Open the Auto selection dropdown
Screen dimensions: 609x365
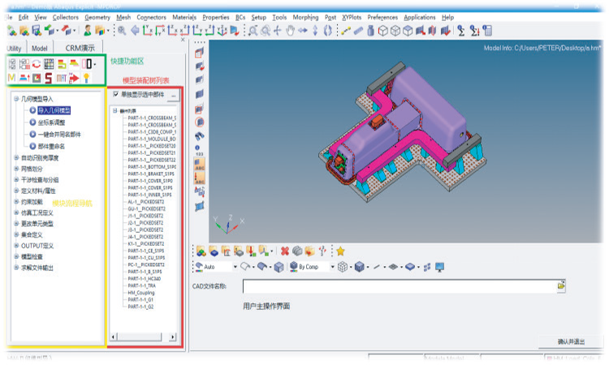235,266
